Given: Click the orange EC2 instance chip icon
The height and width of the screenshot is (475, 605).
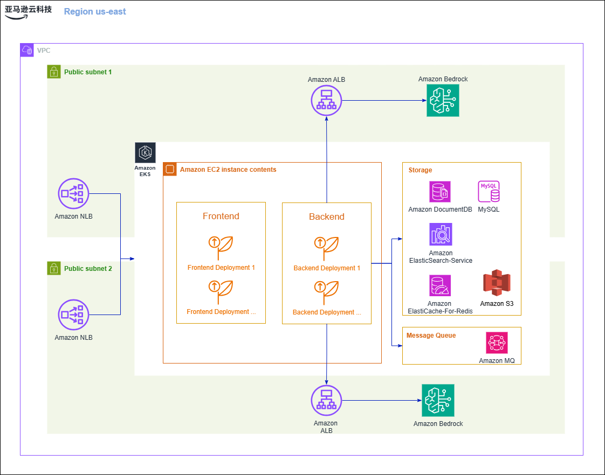Looking at the screenshot, I should pyautogui.click(x=170, y=169).
